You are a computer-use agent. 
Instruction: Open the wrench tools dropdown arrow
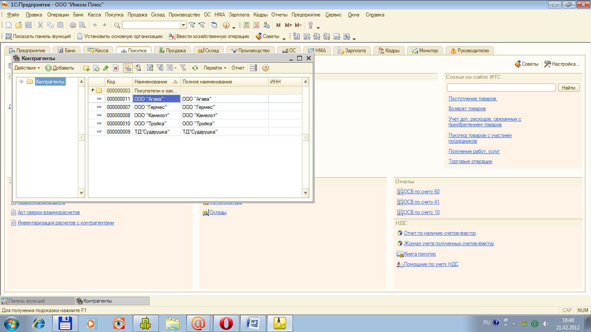click(318, 27)
